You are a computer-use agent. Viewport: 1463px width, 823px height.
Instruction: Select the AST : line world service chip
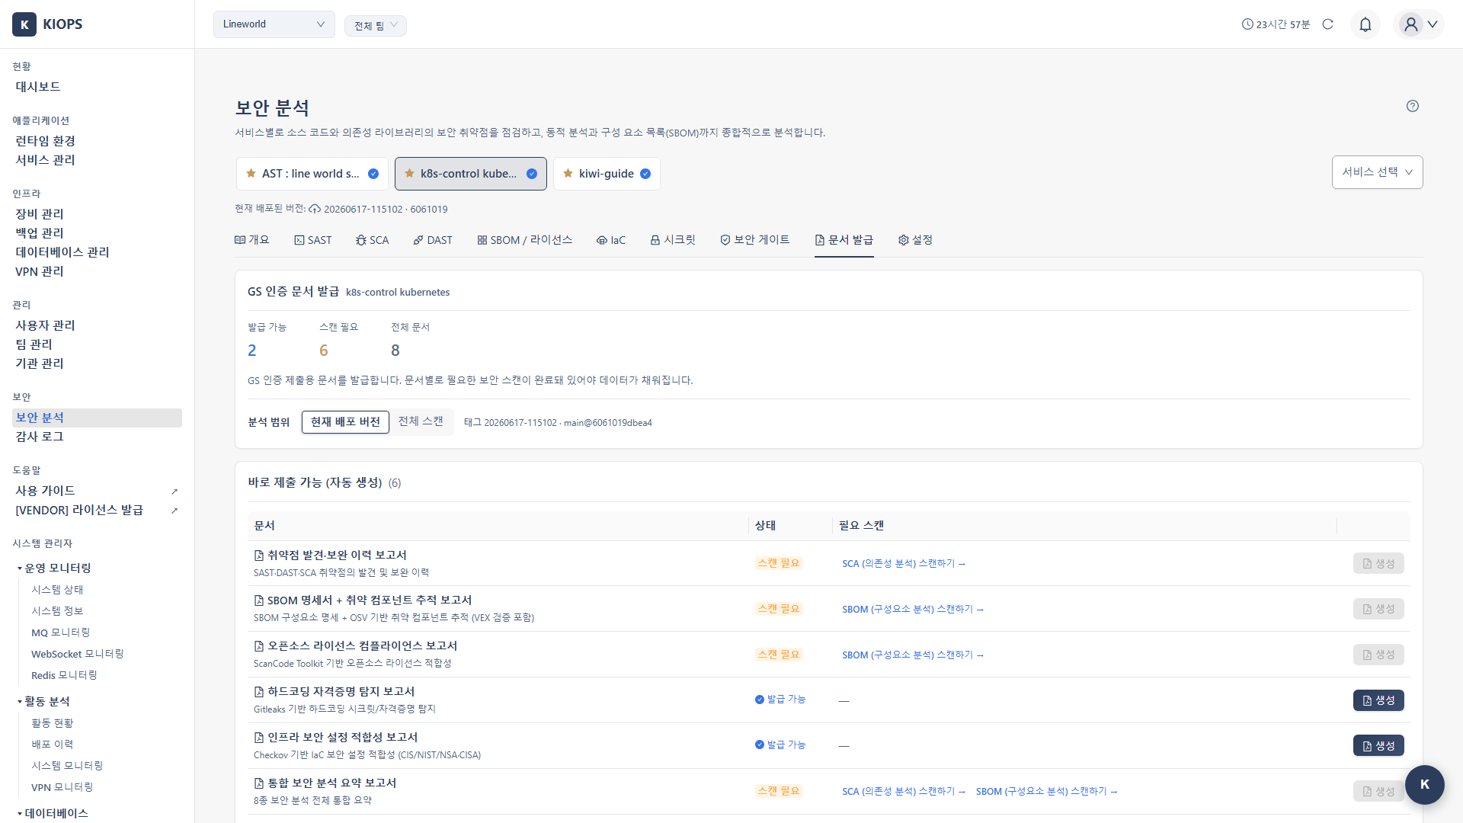point(312,174)
